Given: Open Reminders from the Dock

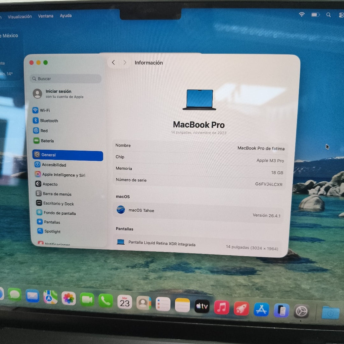Looking at the screenshot, I should pyautogui.click(x=163, y=304).
